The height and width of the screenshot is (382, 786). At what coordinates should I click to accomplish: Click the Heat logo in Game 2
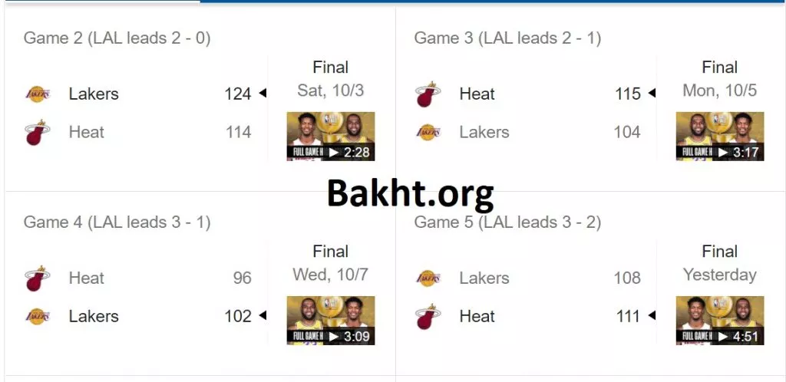coord(37,132)
